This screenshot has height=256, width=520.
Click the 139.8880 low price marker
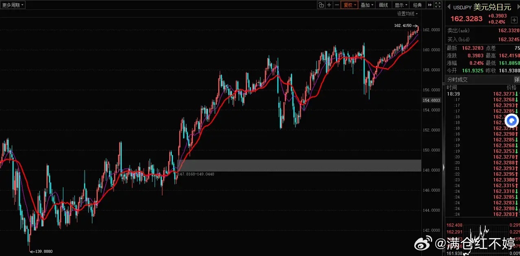[44, 251]
